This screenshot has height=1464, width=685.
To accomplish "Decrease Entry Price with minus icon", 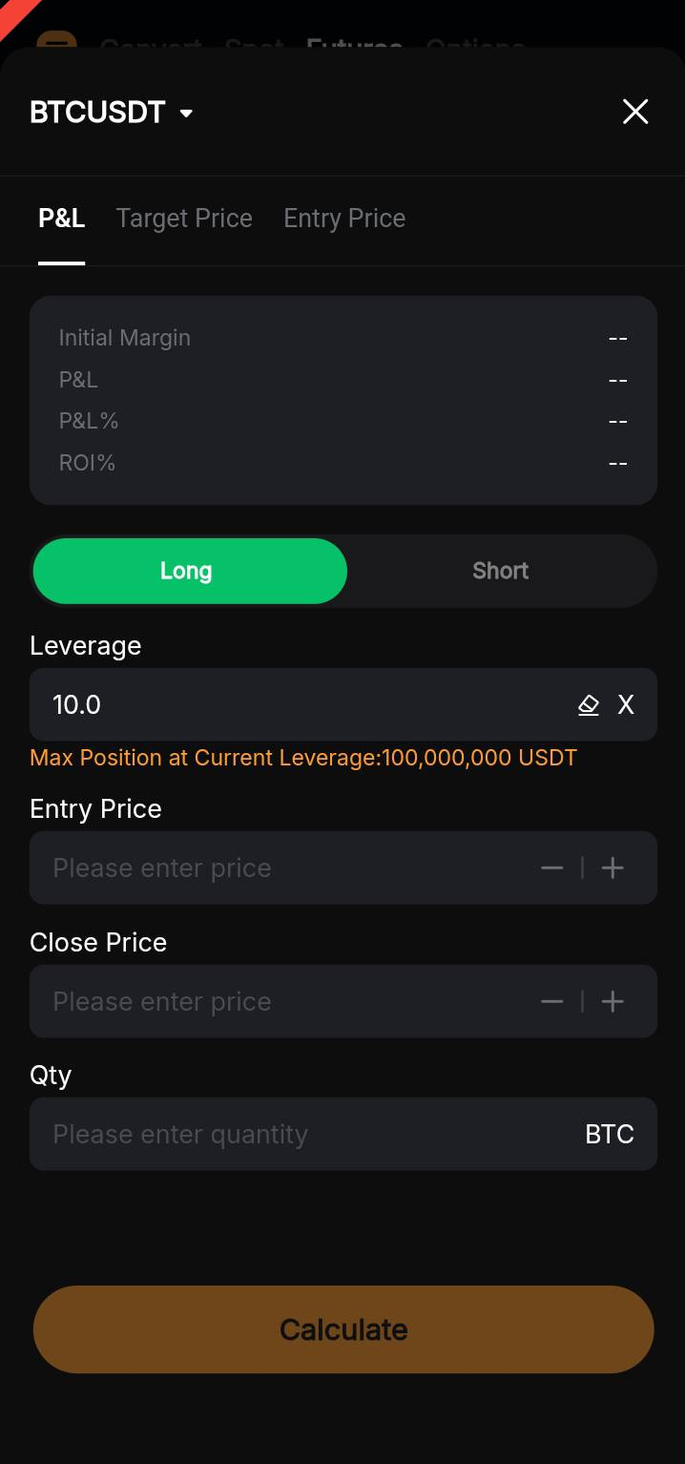I will tap(551, 868).
